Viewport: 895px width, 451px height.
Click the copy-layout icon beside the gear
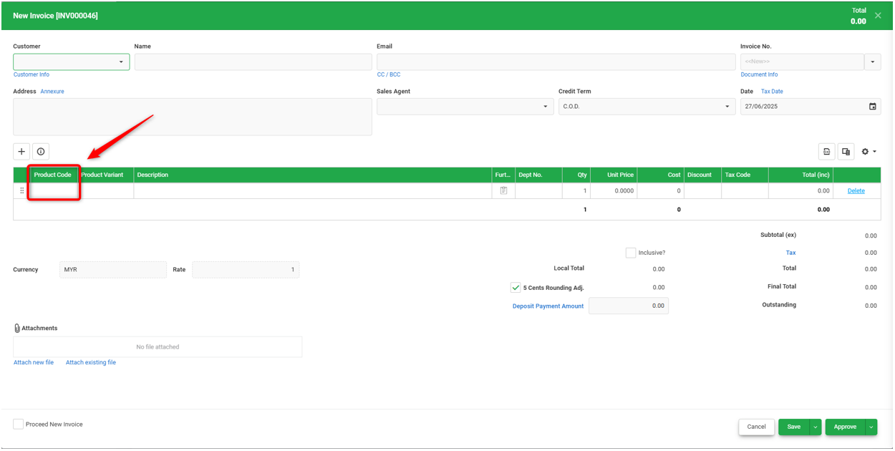pos(846,152)
